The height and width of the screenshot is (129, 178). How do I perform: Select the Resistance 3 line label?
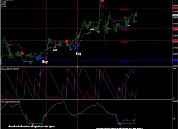pos(125,9)
